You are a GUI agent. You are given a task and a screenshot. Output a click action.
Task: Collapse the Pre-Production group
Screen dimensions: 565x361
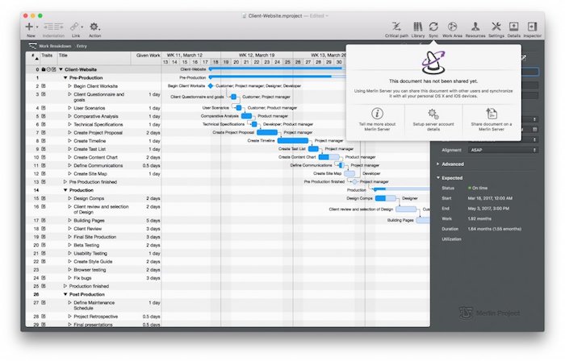tap(65, 77)
